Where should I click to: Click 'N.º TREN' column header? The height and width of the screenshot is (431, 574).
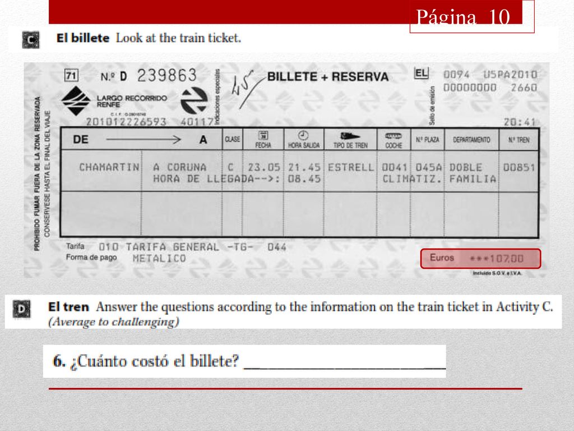[x=519, y=140]
